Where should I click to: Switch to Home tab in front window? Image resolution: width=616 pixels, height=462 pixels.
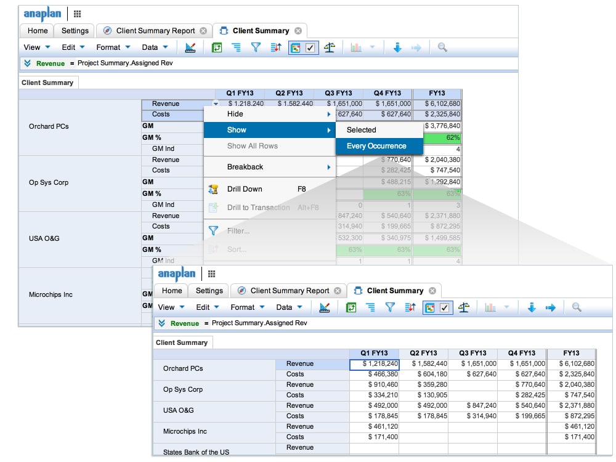click(x=172, y=291)
